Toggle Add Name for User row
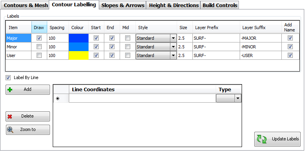305x151 pixels. [290, 55]
